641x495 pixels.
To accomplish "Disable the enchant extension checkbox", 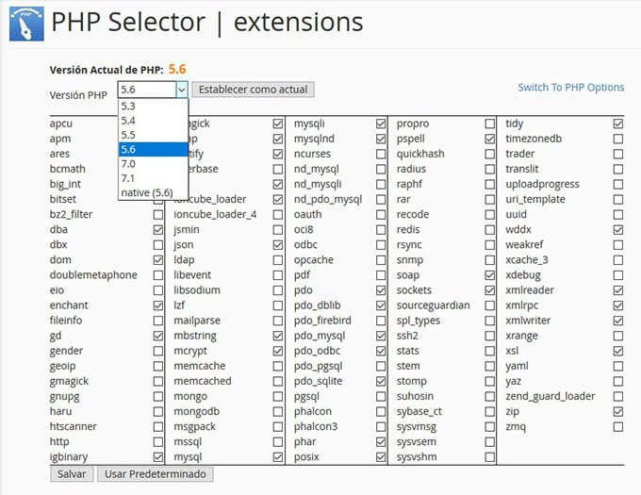I will [x=158, y=305].
